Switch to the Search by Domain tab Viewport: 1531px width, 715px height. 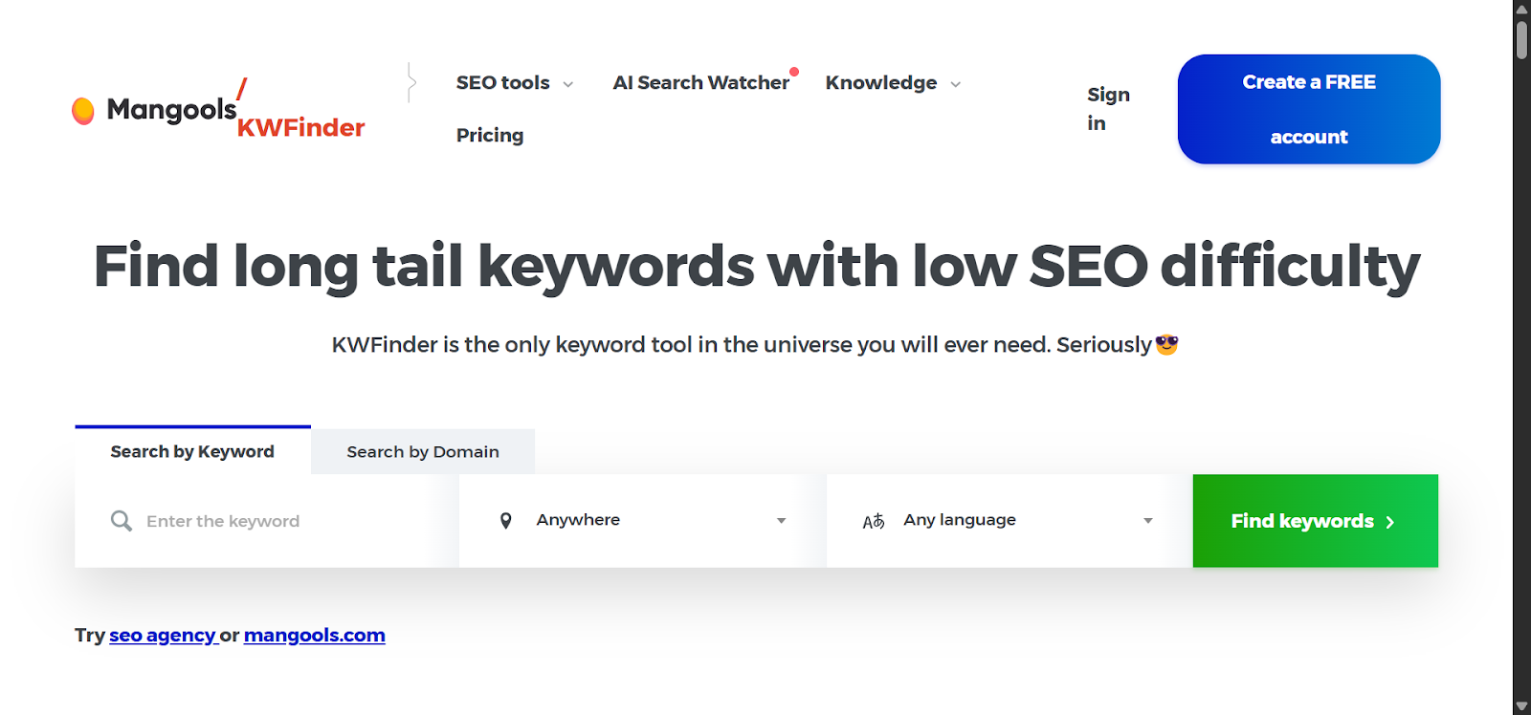coord(422,451)
